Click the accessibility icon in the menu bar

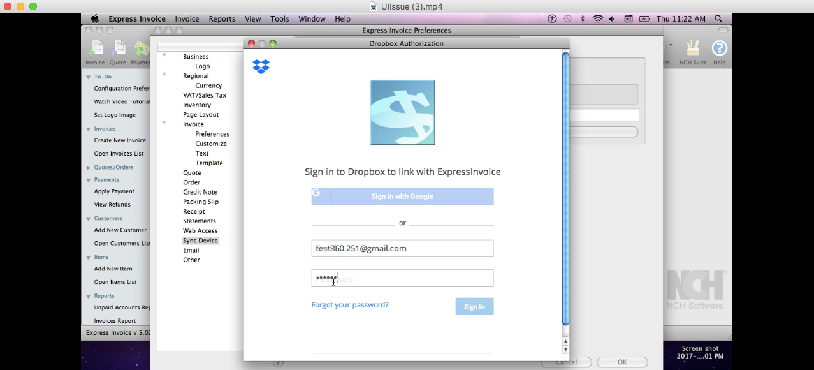click(x=553, y=19)
